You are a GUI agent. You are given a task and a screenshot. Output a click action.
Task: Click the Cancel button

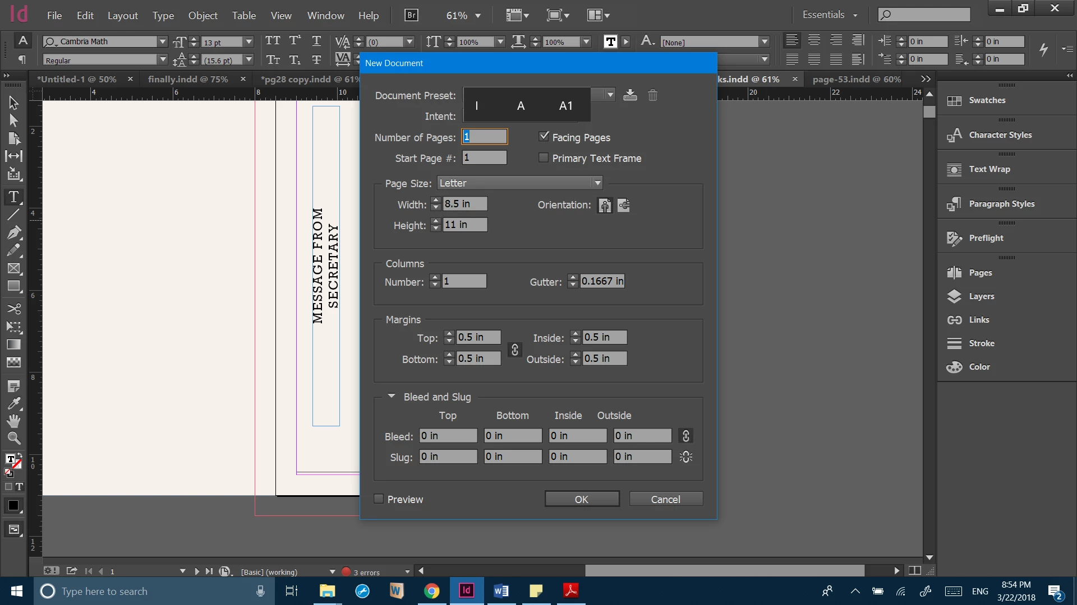tap(665, 499)
